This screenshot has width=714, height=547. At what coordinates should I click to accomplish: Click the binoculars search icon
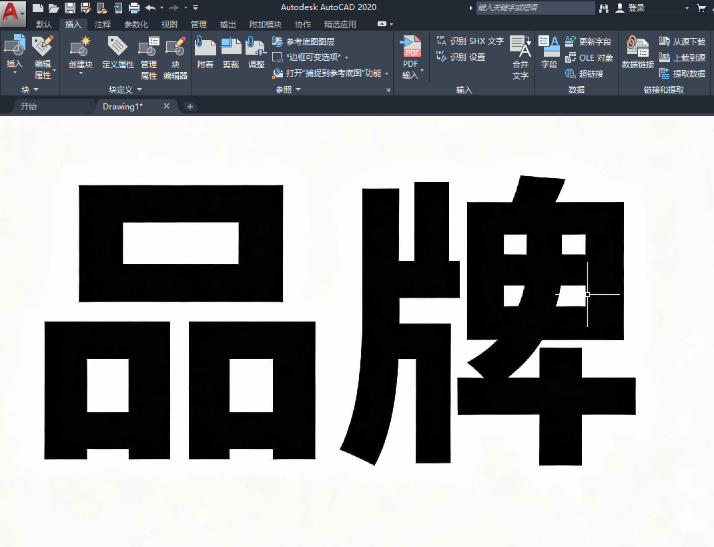click(x=604, y=8)
